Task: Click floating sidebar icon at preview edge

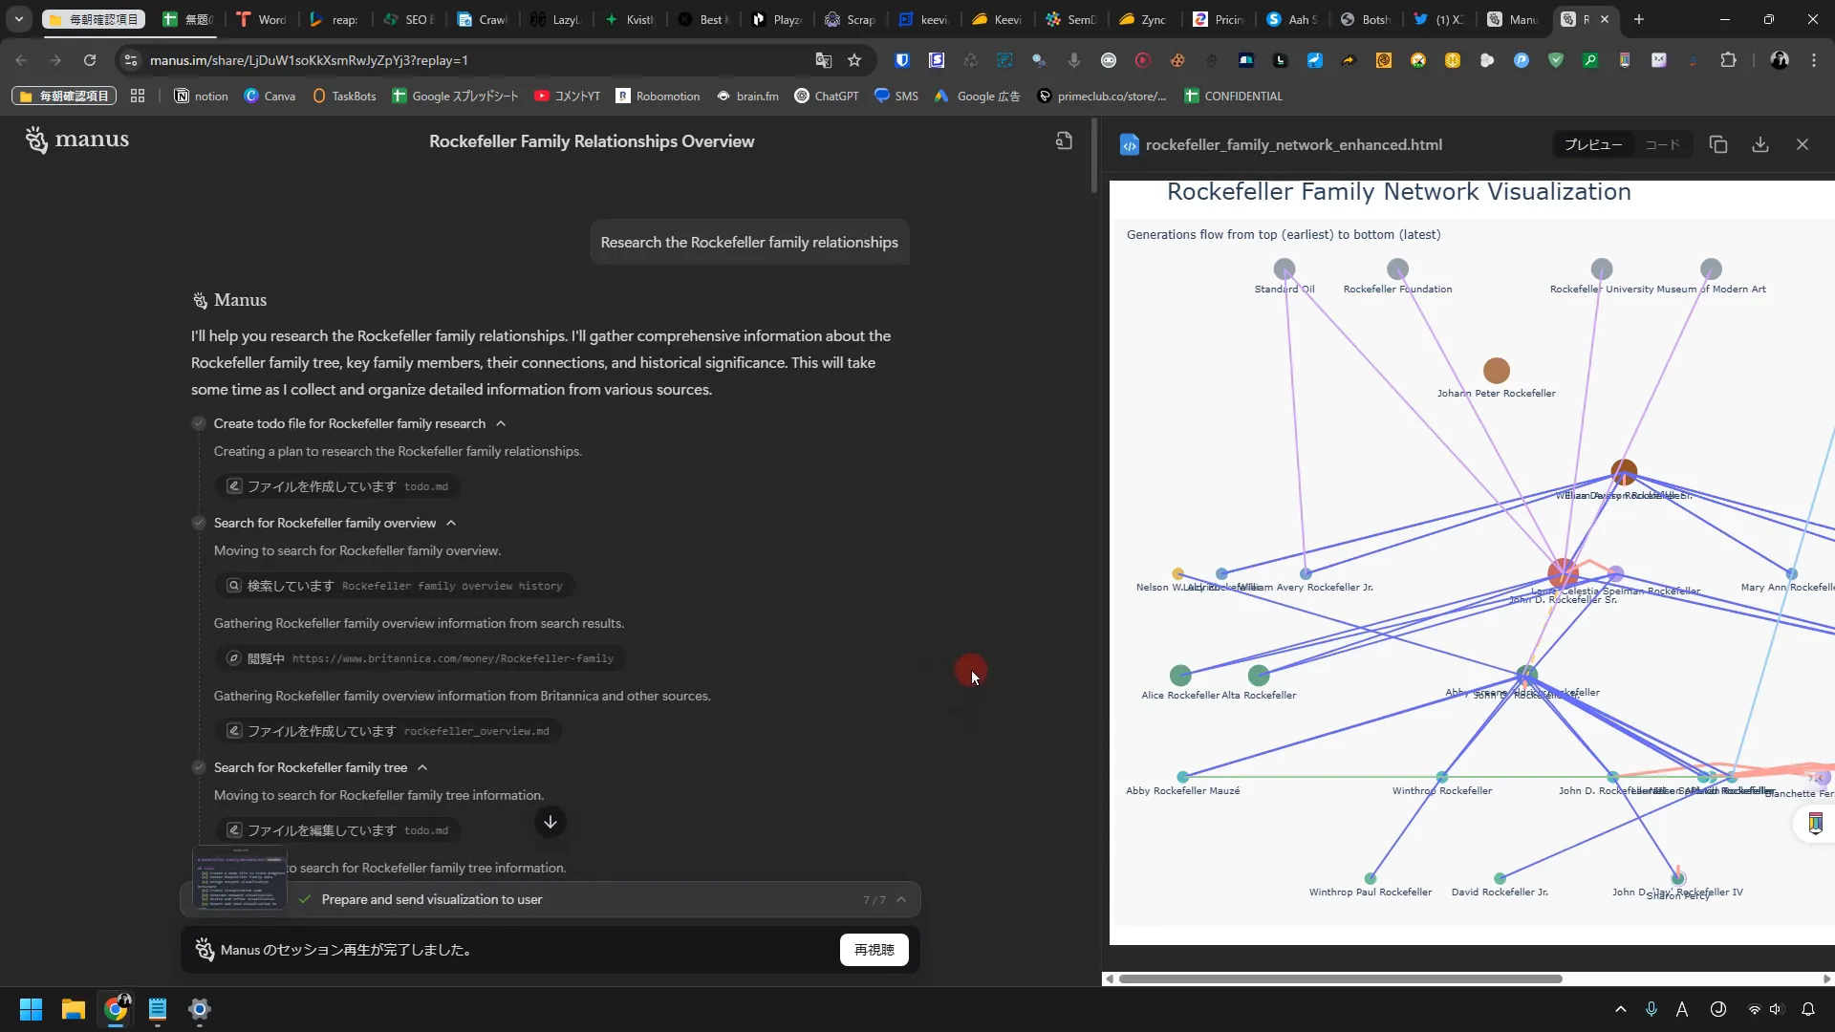Action: pos(1816,824)
